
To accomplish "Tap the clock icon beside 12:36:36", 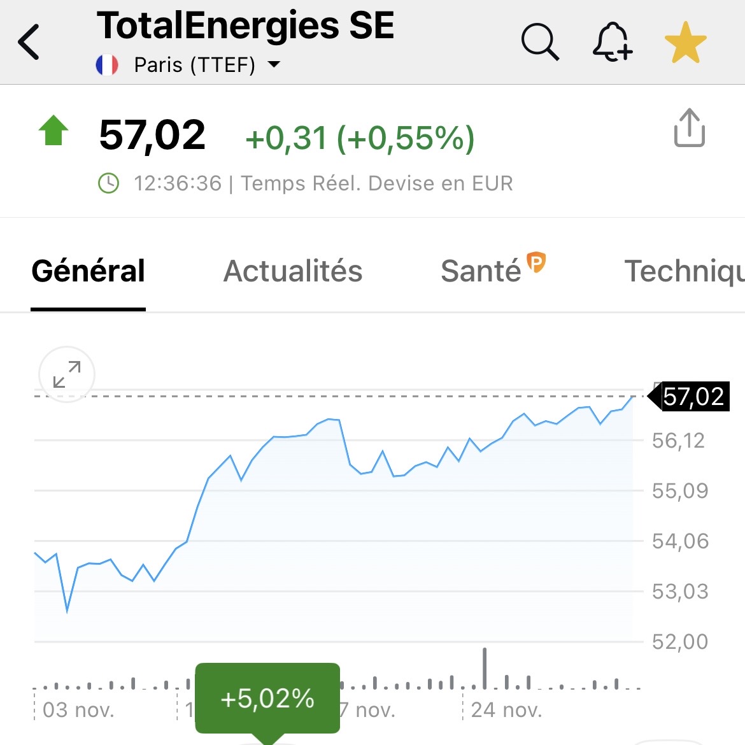I will [108, 183].
